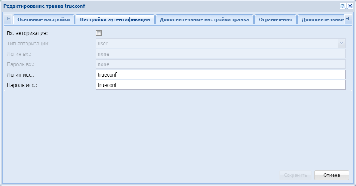Screen dimensions: 356x186
Task: Open the partially hidden Дополнительные tab
Action: tap(321, 19)
